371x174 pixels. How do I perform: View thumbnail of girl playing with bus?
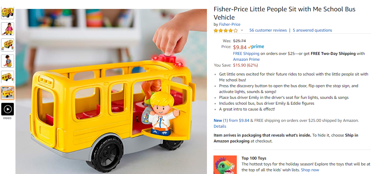click(8, 29)
